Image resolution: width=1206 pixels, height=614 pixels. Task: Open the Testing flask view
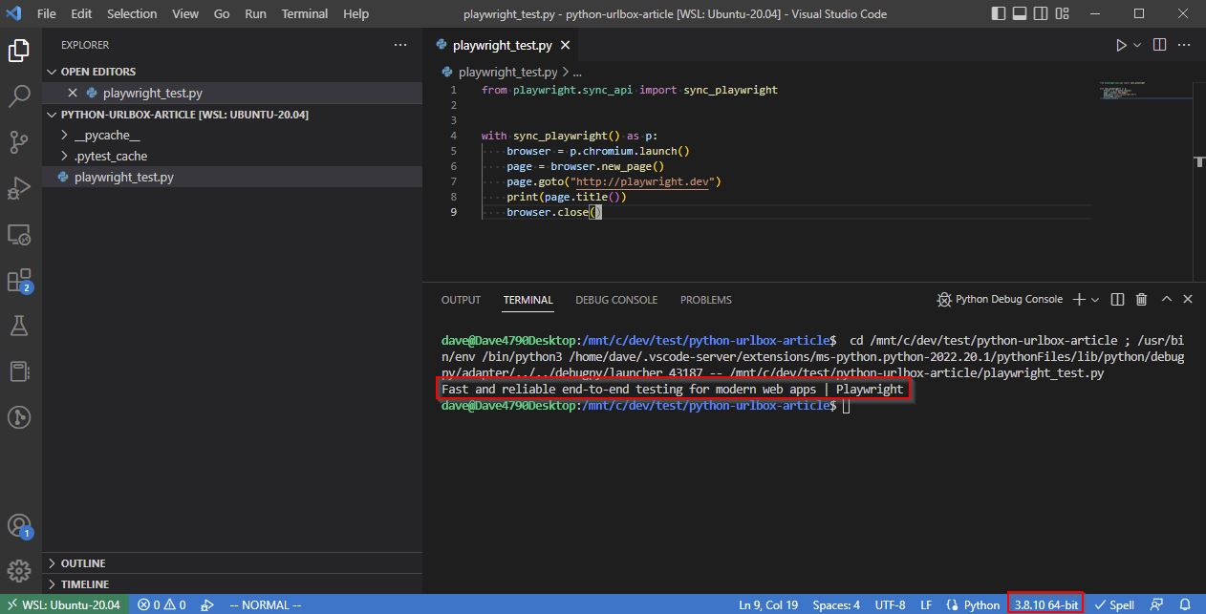tap(19, 326)
